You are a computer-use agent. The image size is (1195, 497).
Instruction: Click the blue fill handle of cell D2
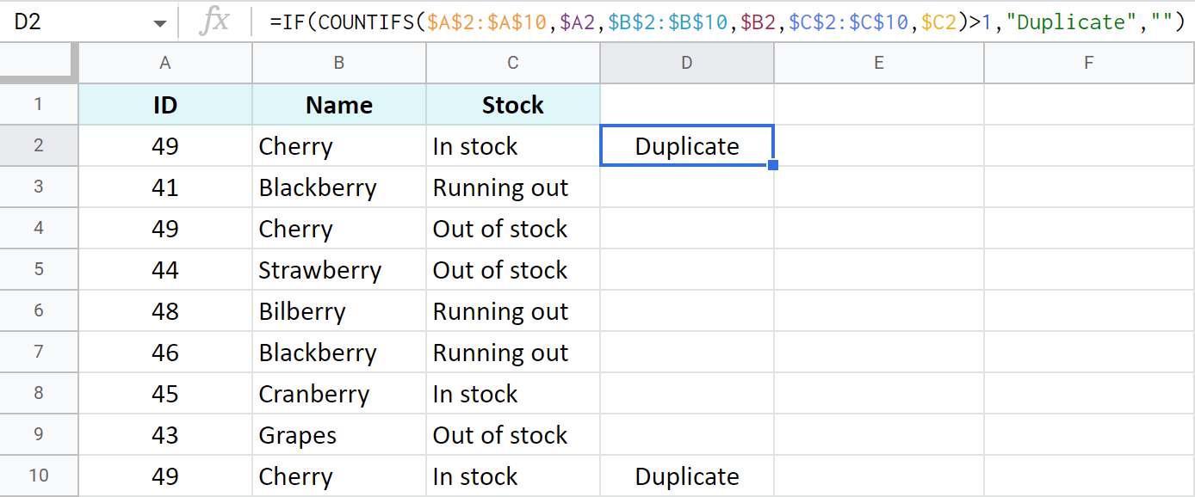pos(772,165)
